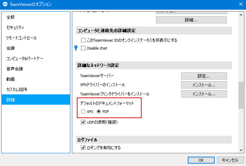Close the TeamViewer options dialog
Screen dimensions: 246x166
coord(241,4)
